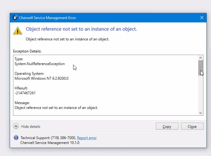Image resolution: width=211 pixels, height=156 pixels.
Task: Click the blue information icon near Technical Support
Action: click(x=16, y=138)
